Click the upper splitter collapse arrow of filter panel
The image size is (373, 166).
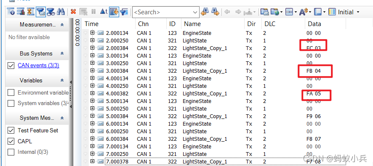71,82
